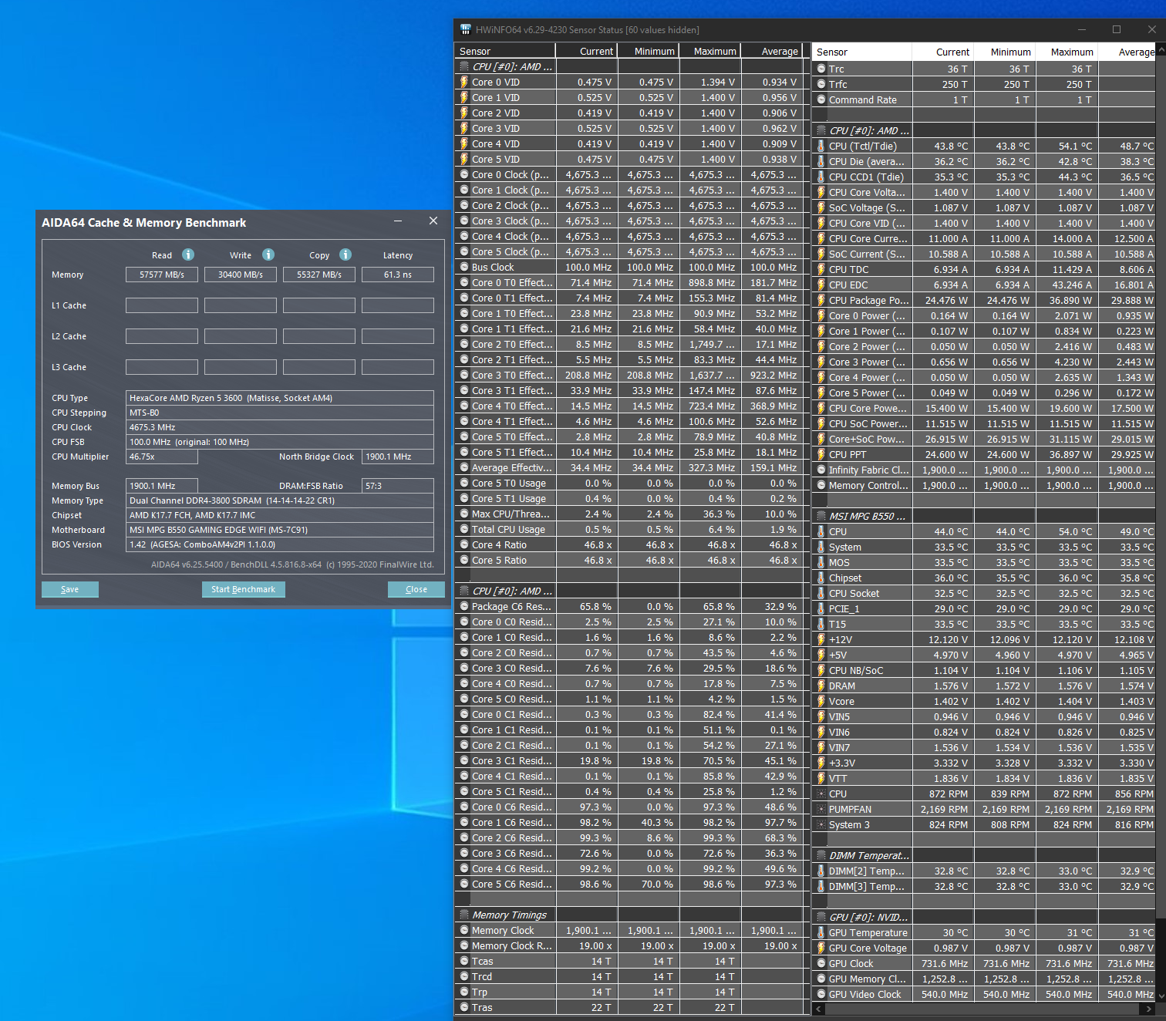Click the Average header in left HWiNFO pane
The height and width of the screenshot is (1021, 1166).
click(x=772, y=51)
